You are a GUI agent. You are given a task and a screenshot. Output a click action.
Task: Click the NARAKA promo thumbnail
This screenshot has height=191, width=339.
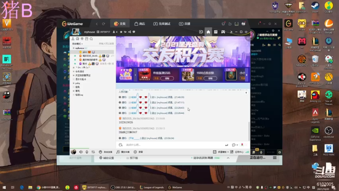[x=144, y=75]
